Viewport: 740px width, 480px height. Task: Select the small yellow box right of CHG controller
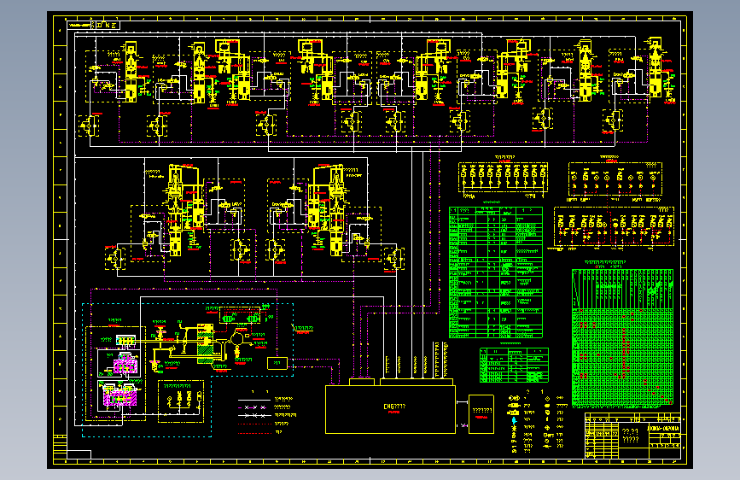[481, 414]
